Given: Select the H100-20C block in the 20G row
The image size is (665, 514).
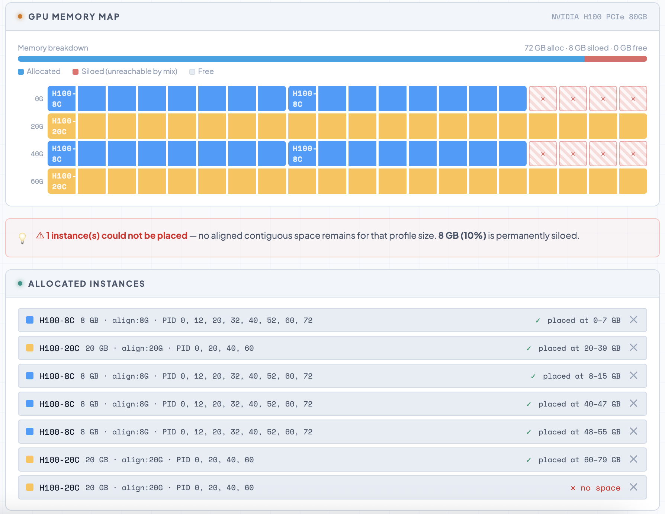Looking at the screenshot, I should (347, 126).
